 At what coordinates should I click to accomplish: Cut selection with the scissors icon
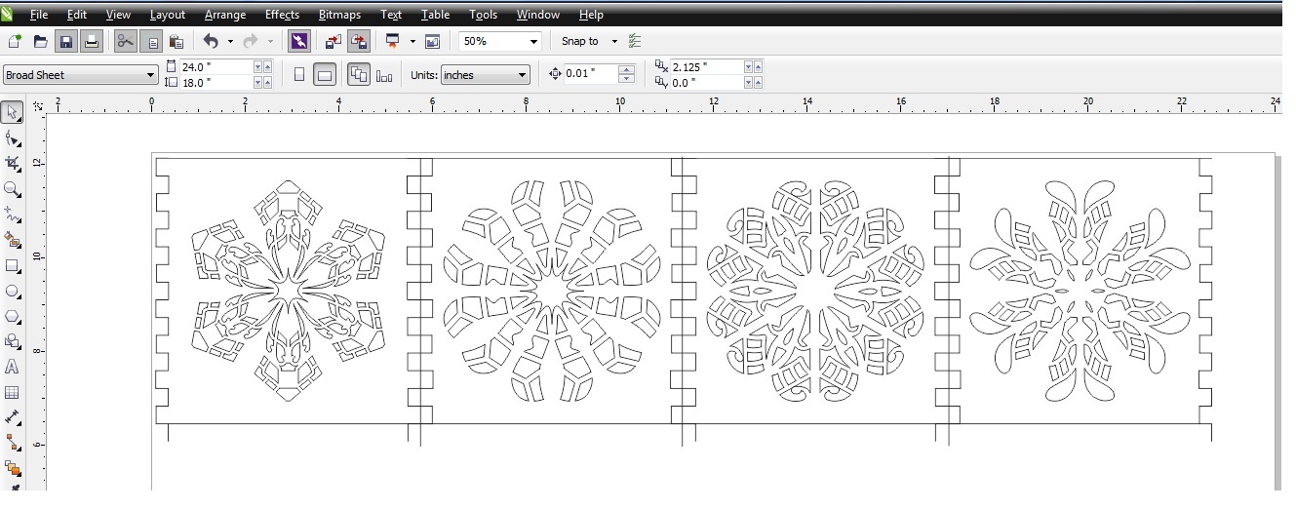(126, 41)
